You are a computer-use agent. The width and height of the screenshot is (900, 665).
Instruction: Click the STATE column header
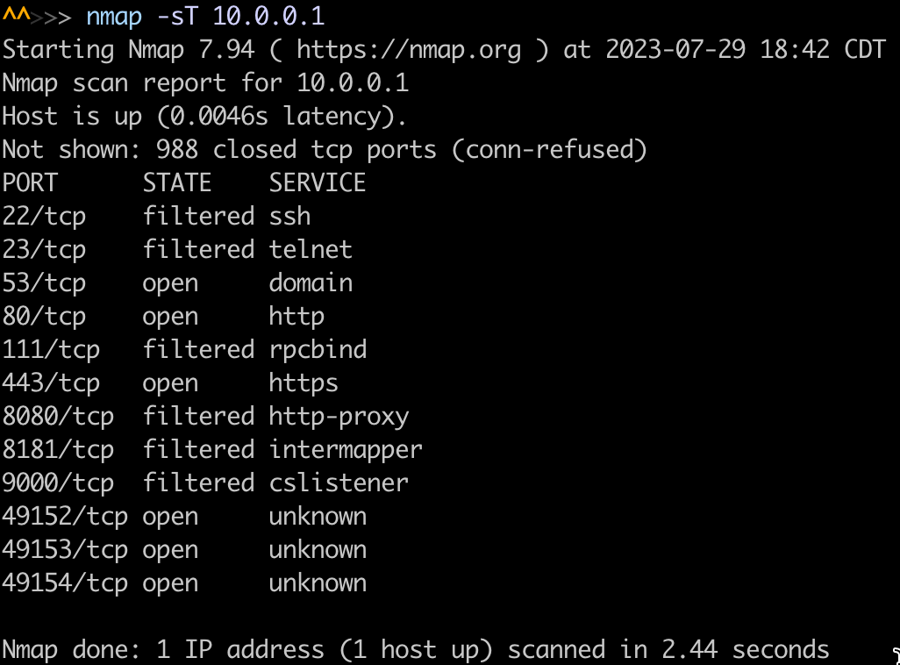pyautogui.click(x=177, y=182)
